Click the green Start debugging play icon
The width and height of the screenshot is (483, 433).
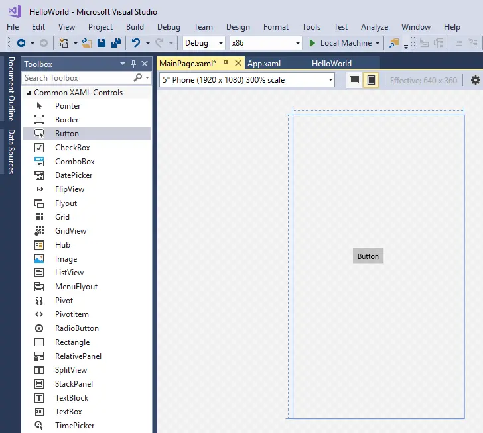[312, 43]
